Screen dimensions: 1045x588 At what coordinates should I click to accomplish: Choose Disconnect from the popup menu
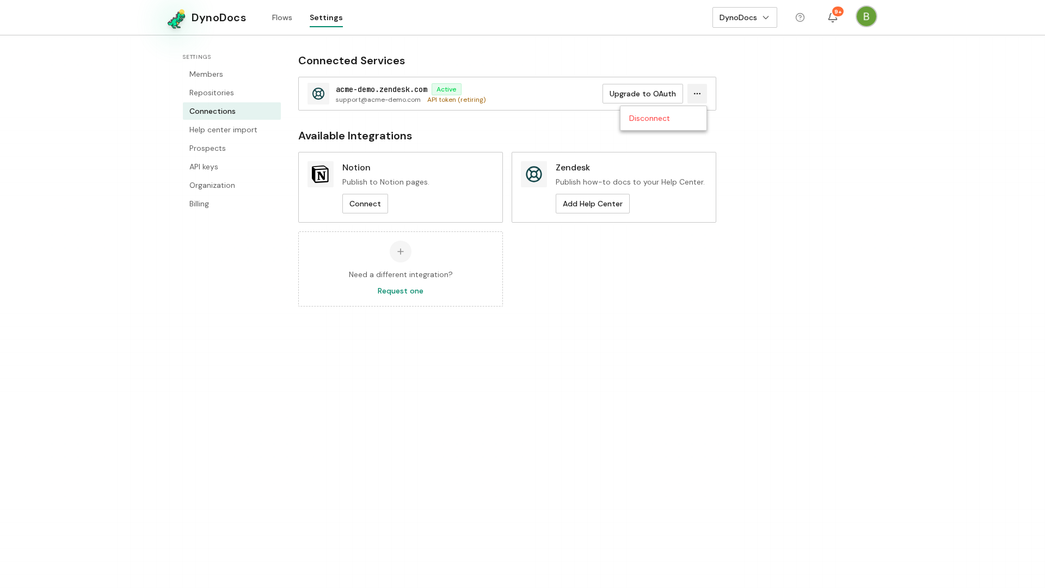click(663, 118)
